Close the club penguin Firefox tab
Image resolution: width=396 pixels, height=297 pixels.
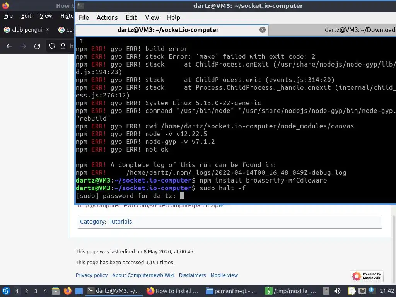point(48,30)
